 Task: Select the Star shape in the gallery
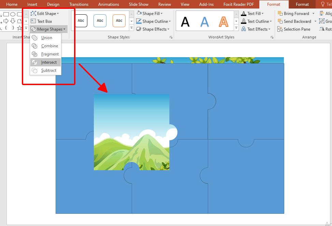19,28
